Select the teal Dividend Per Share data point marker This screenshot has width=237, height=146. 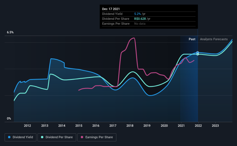click(197, 54)
